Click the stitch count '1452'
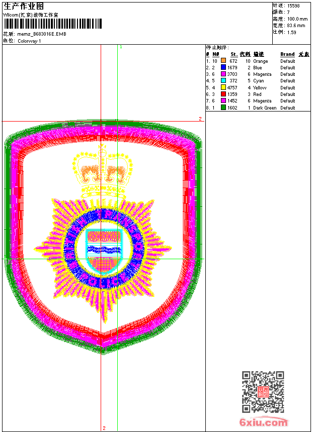312x432 pixels. 232,101
